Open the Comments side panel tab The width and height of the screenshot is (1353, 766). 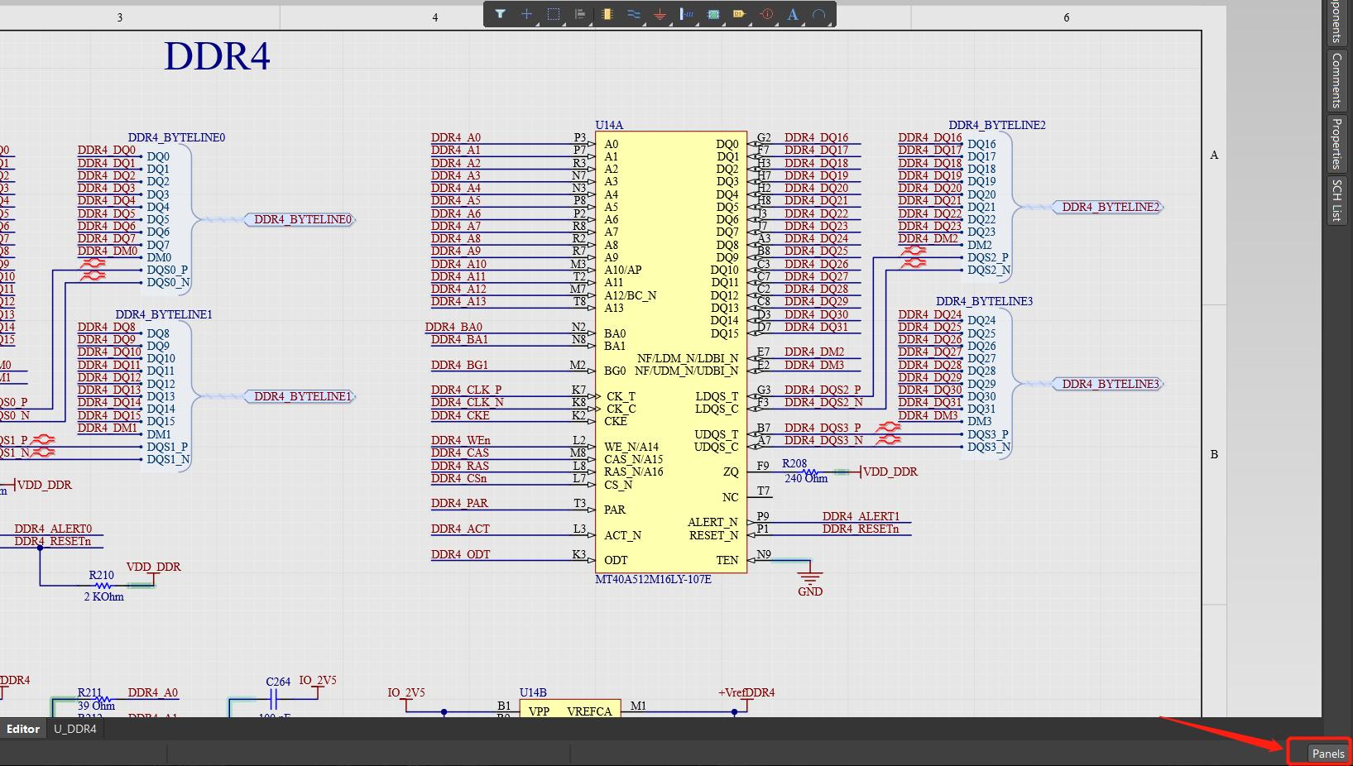(x=1336, y=80)
